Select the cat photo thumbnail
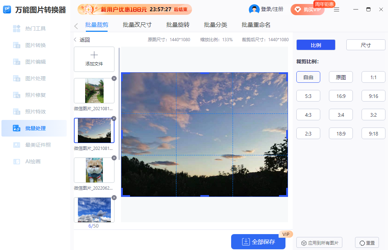The width and height of the screenshot is (388, 250). [94, 170]
